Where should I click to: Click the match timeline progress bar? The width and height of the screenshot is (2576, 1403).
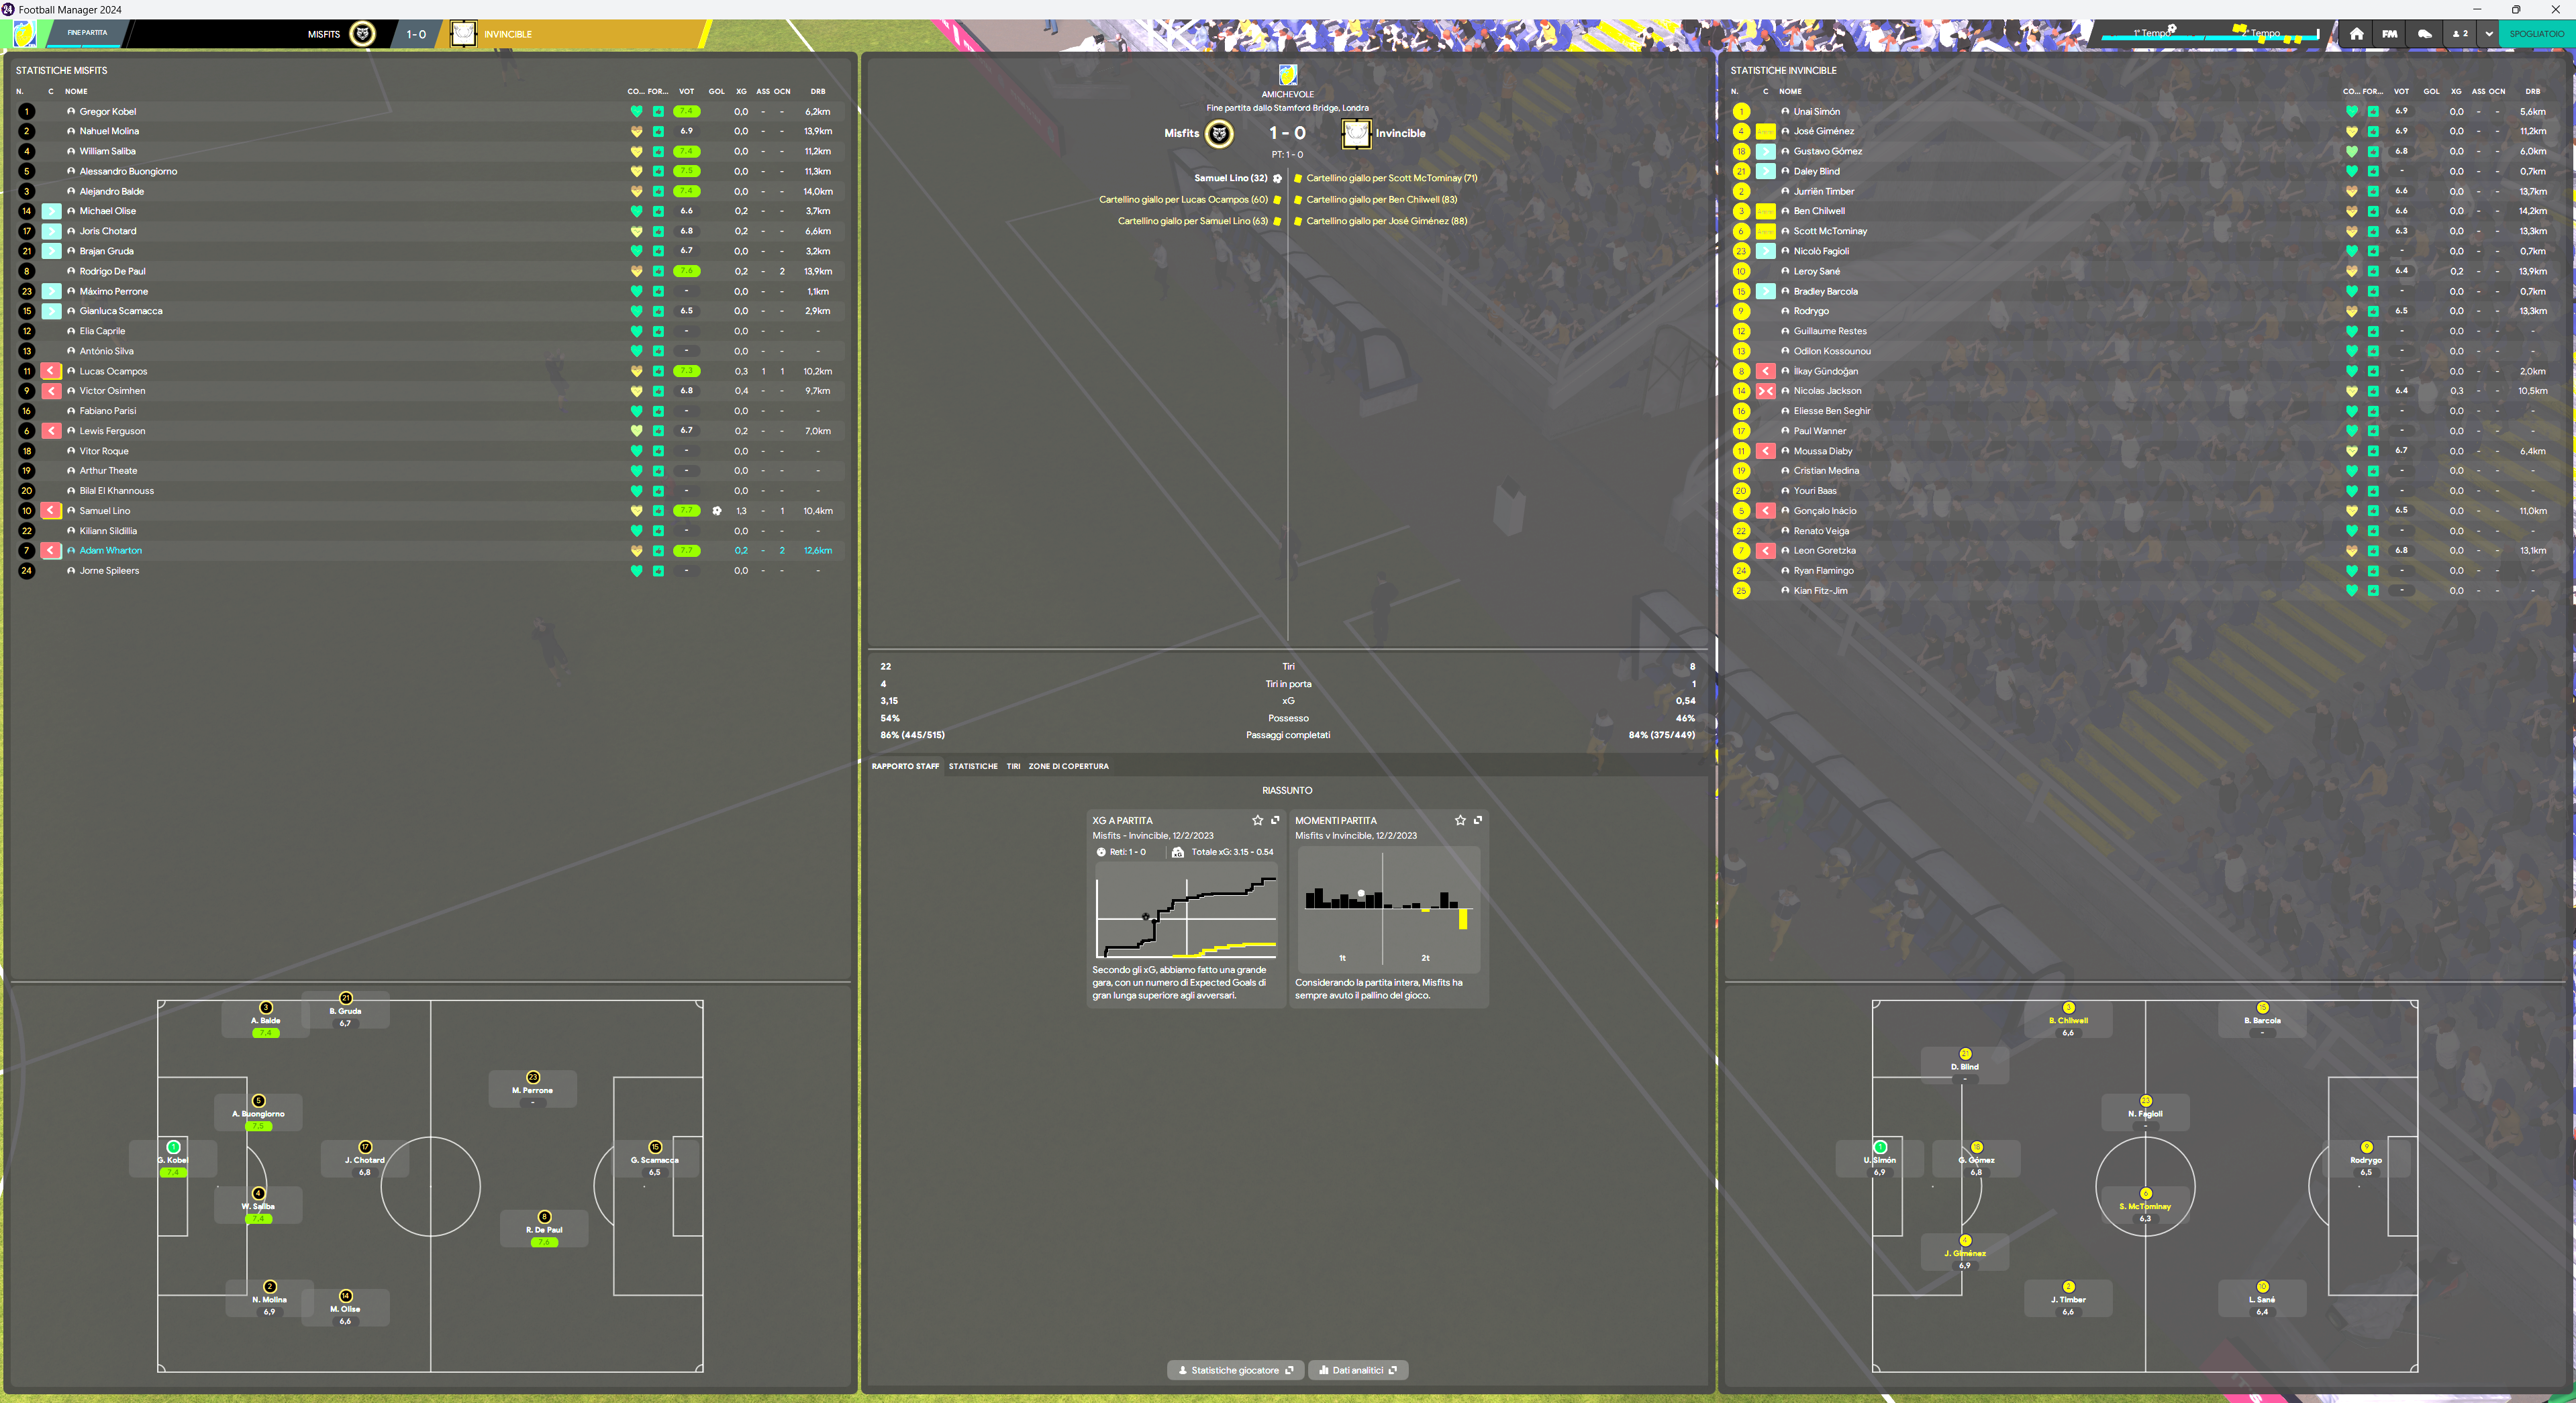(2210, 37)
